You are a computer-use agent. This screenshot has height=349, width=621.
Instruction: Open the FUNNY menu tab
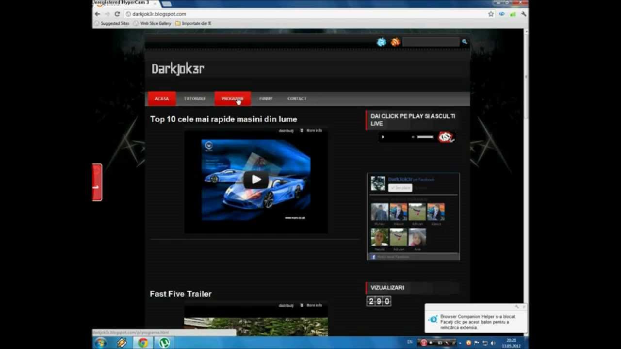(x=265, y=99)
